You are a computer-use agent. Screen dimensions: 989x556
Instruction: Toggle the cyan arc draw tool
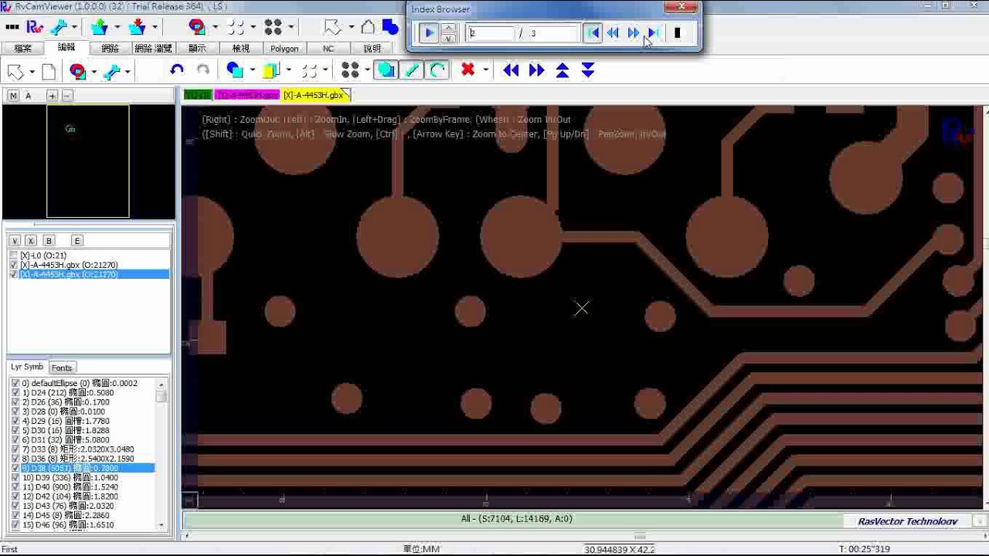point(437,70)
